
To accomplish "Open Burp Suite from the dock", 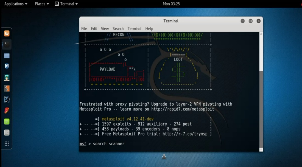I will (7, 89).
